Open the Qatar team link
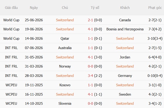This screenshot has width=164, height=108. (65, 38)
